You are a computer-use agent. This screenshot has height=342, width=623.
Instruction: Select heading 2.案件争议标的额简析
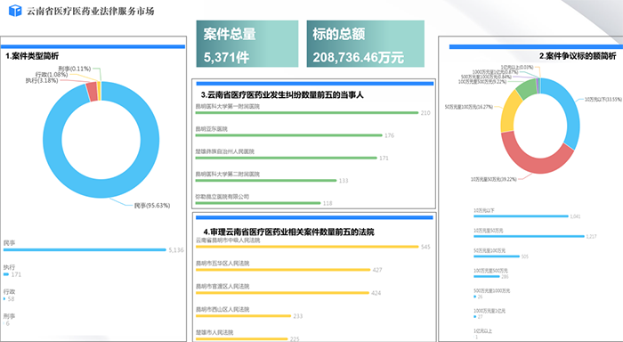point(578,56)
